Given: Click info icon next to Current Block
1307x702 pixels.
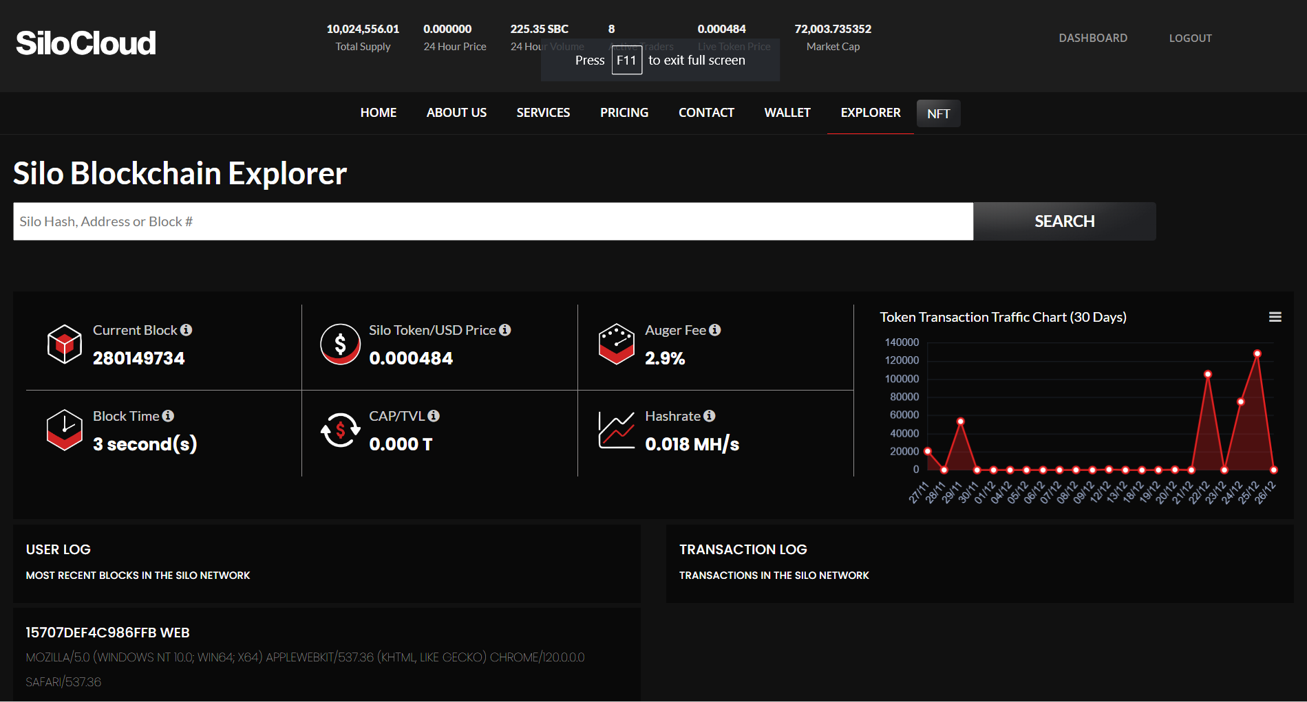Looking at the screenshot, I should (x=187, y=330).
